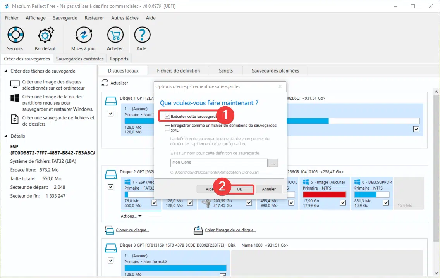
Task: Click the Disque 3 drive icon
Action: (x=111, y=248)
